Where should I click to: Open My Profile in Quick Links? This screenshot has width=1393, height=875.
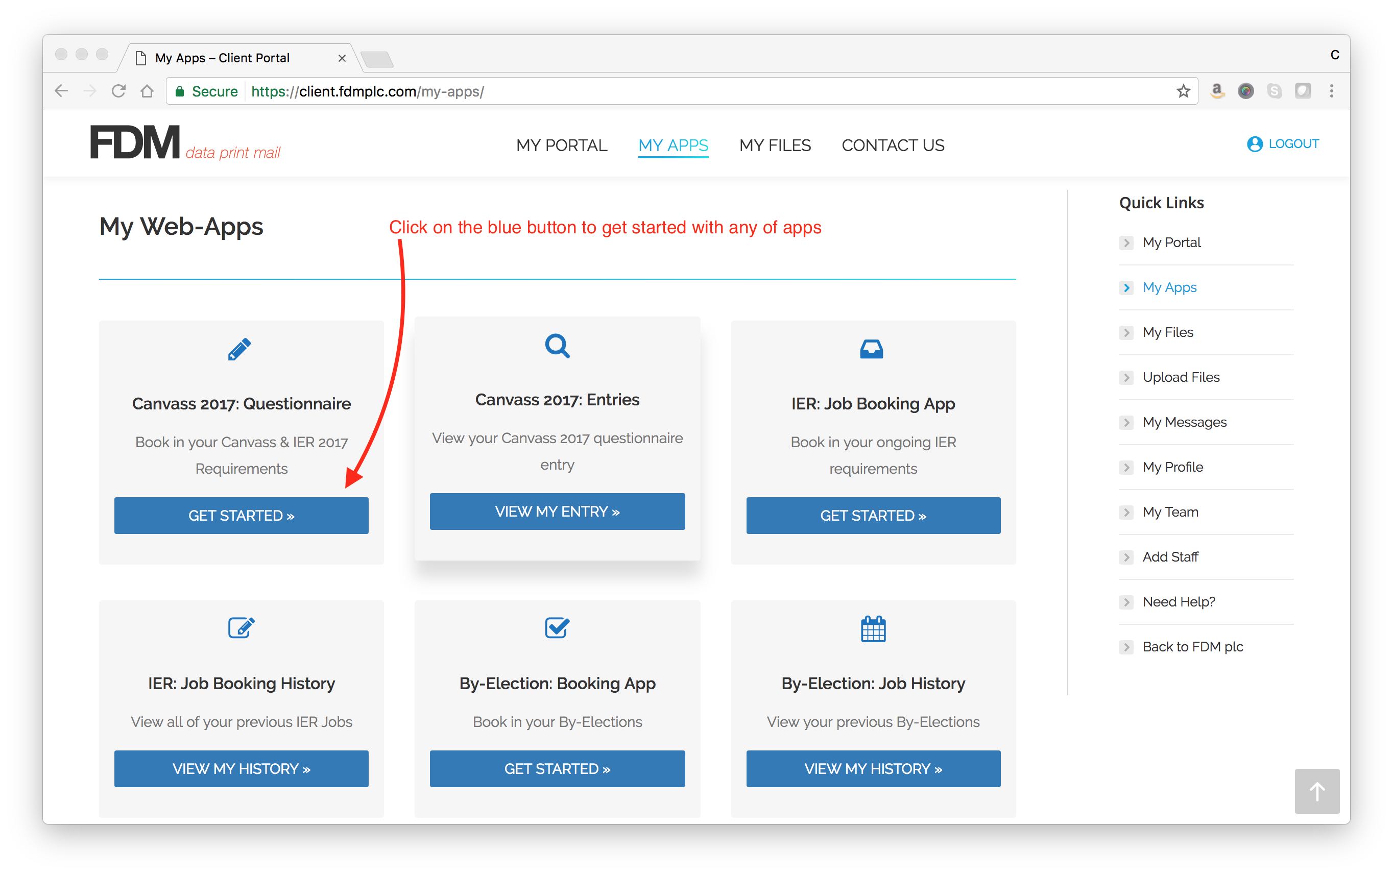[x=1172, y=467]
